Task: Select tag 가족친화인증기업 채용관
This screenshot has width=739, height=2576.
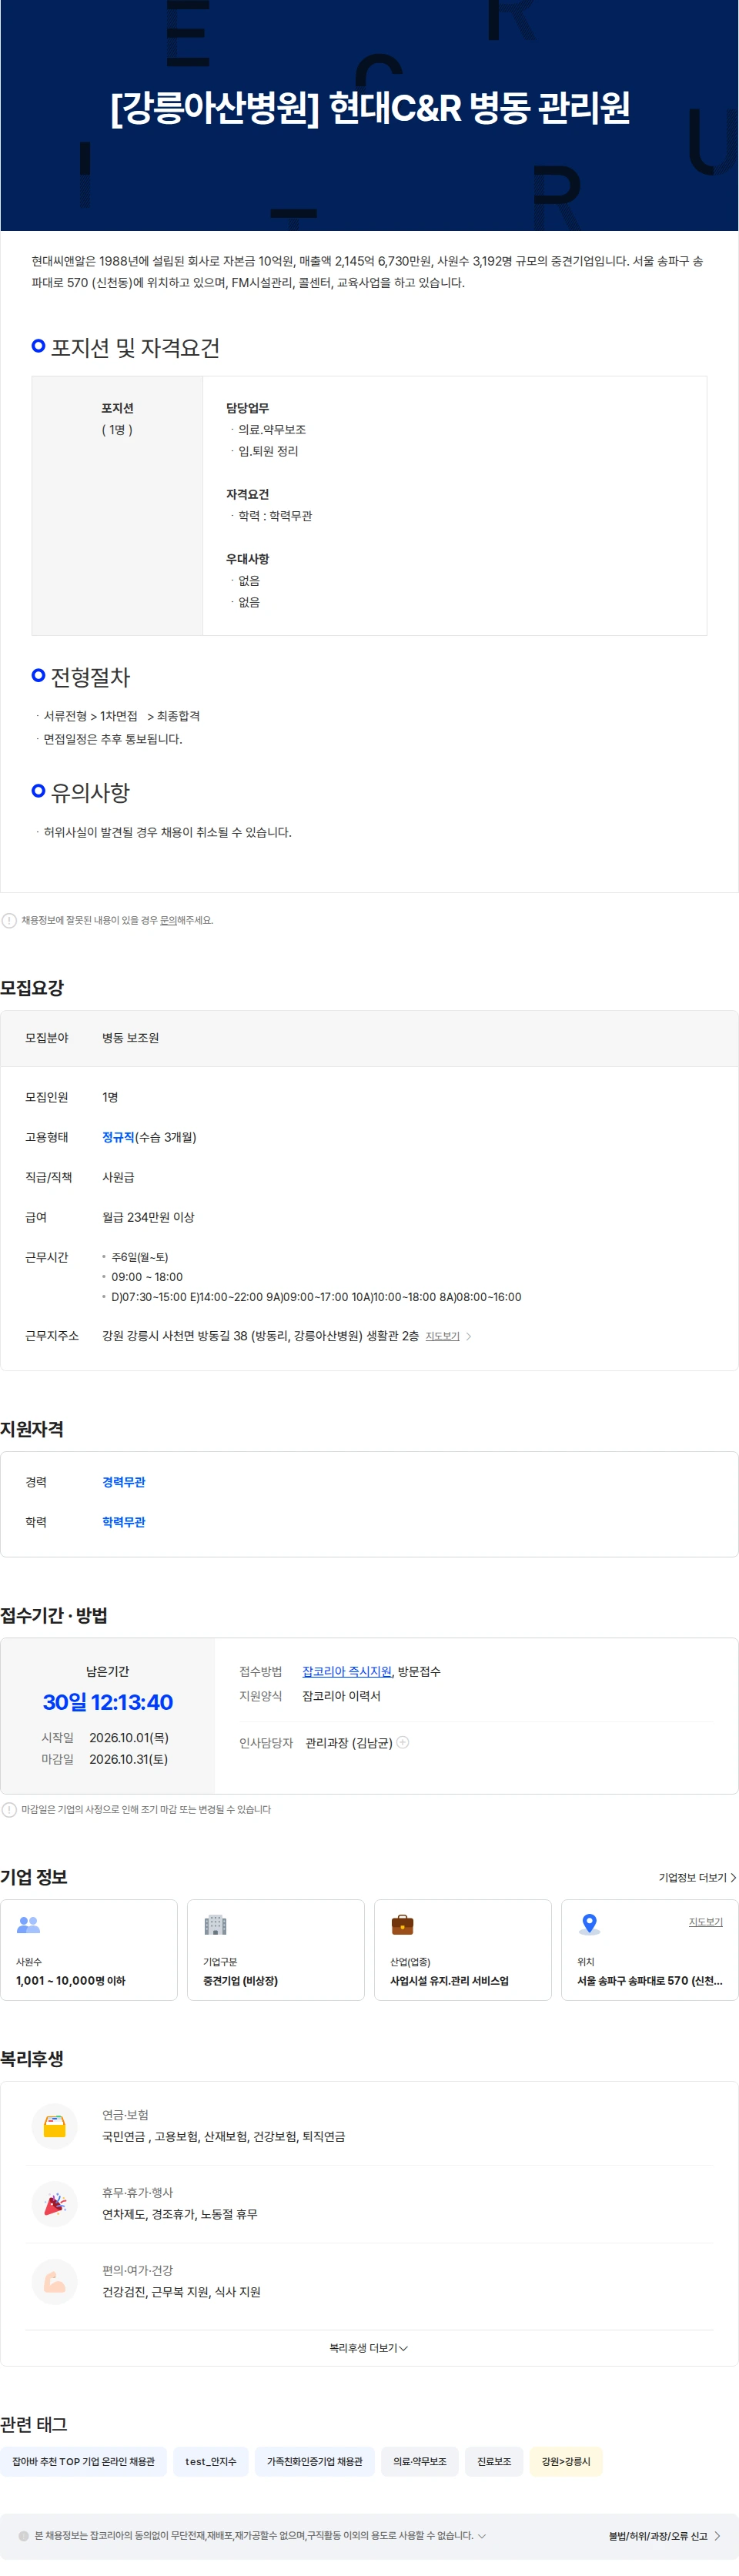Action: point(314,2461)
